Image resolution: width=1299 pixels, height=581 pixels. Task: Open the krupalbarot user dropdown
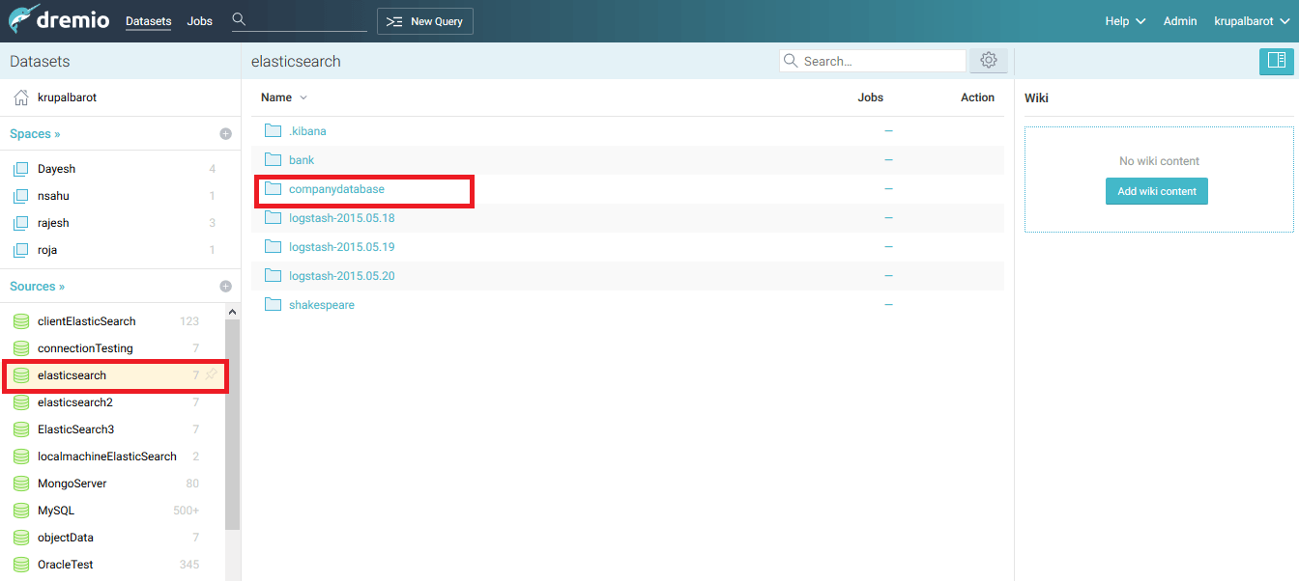1251,21
